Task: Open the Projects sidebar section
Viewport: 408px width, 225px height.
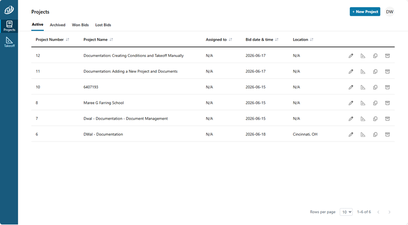Action: pyautogui.click(x=9, y=26)
